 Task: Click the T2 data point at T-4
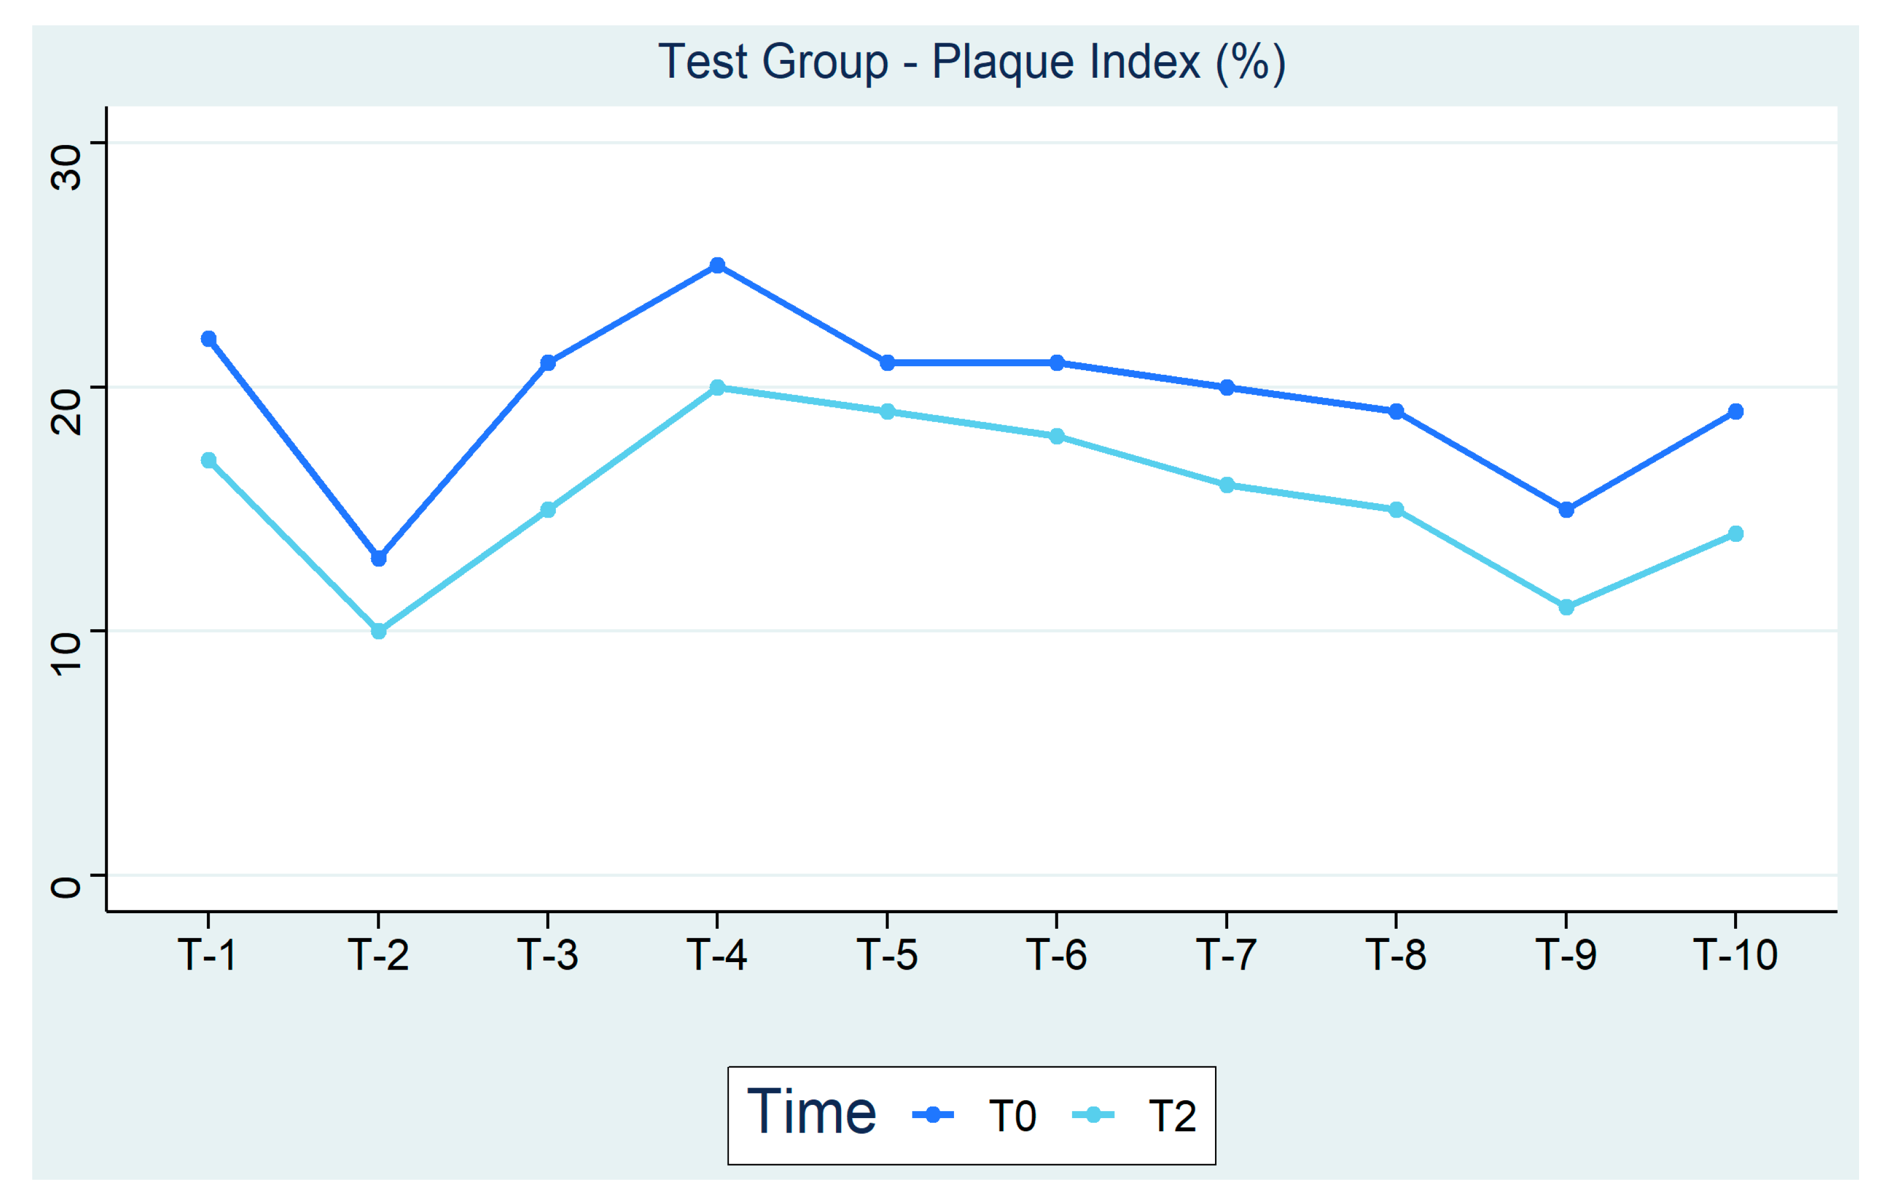tap(717, 387)
